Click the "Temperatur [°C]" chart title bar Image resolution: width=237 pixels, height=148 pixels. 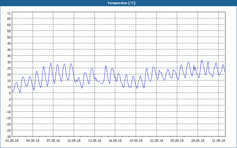118,3
